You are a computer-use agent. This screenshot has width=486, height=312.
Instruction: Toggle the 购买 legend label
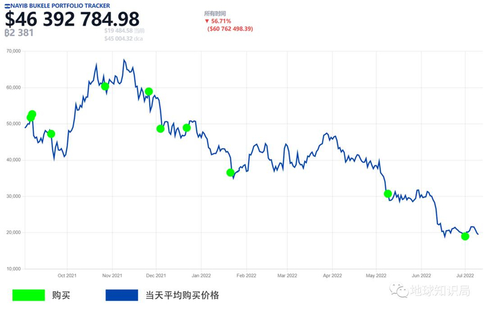(x=61, y=295)
